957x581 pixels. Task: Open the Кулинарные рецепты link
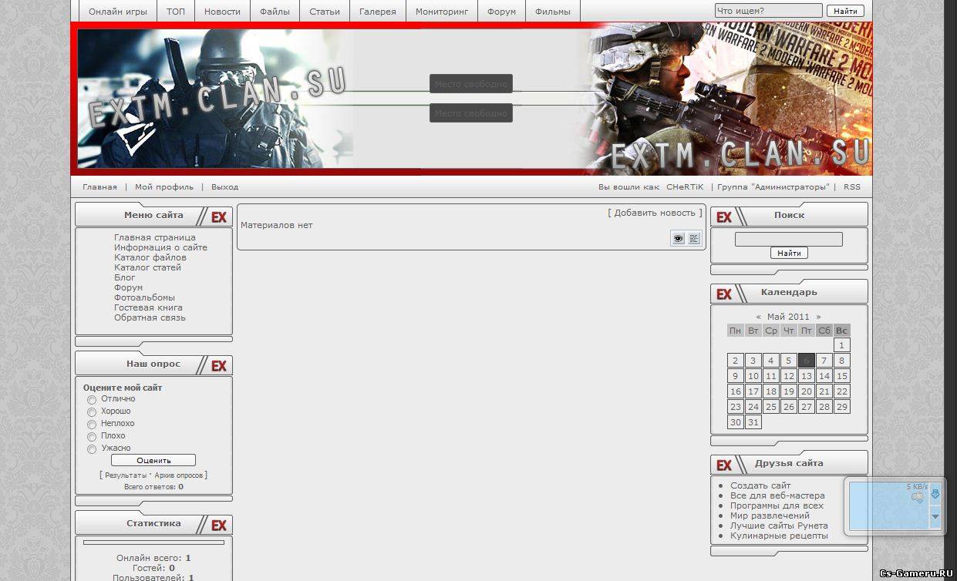pos(779,536)
